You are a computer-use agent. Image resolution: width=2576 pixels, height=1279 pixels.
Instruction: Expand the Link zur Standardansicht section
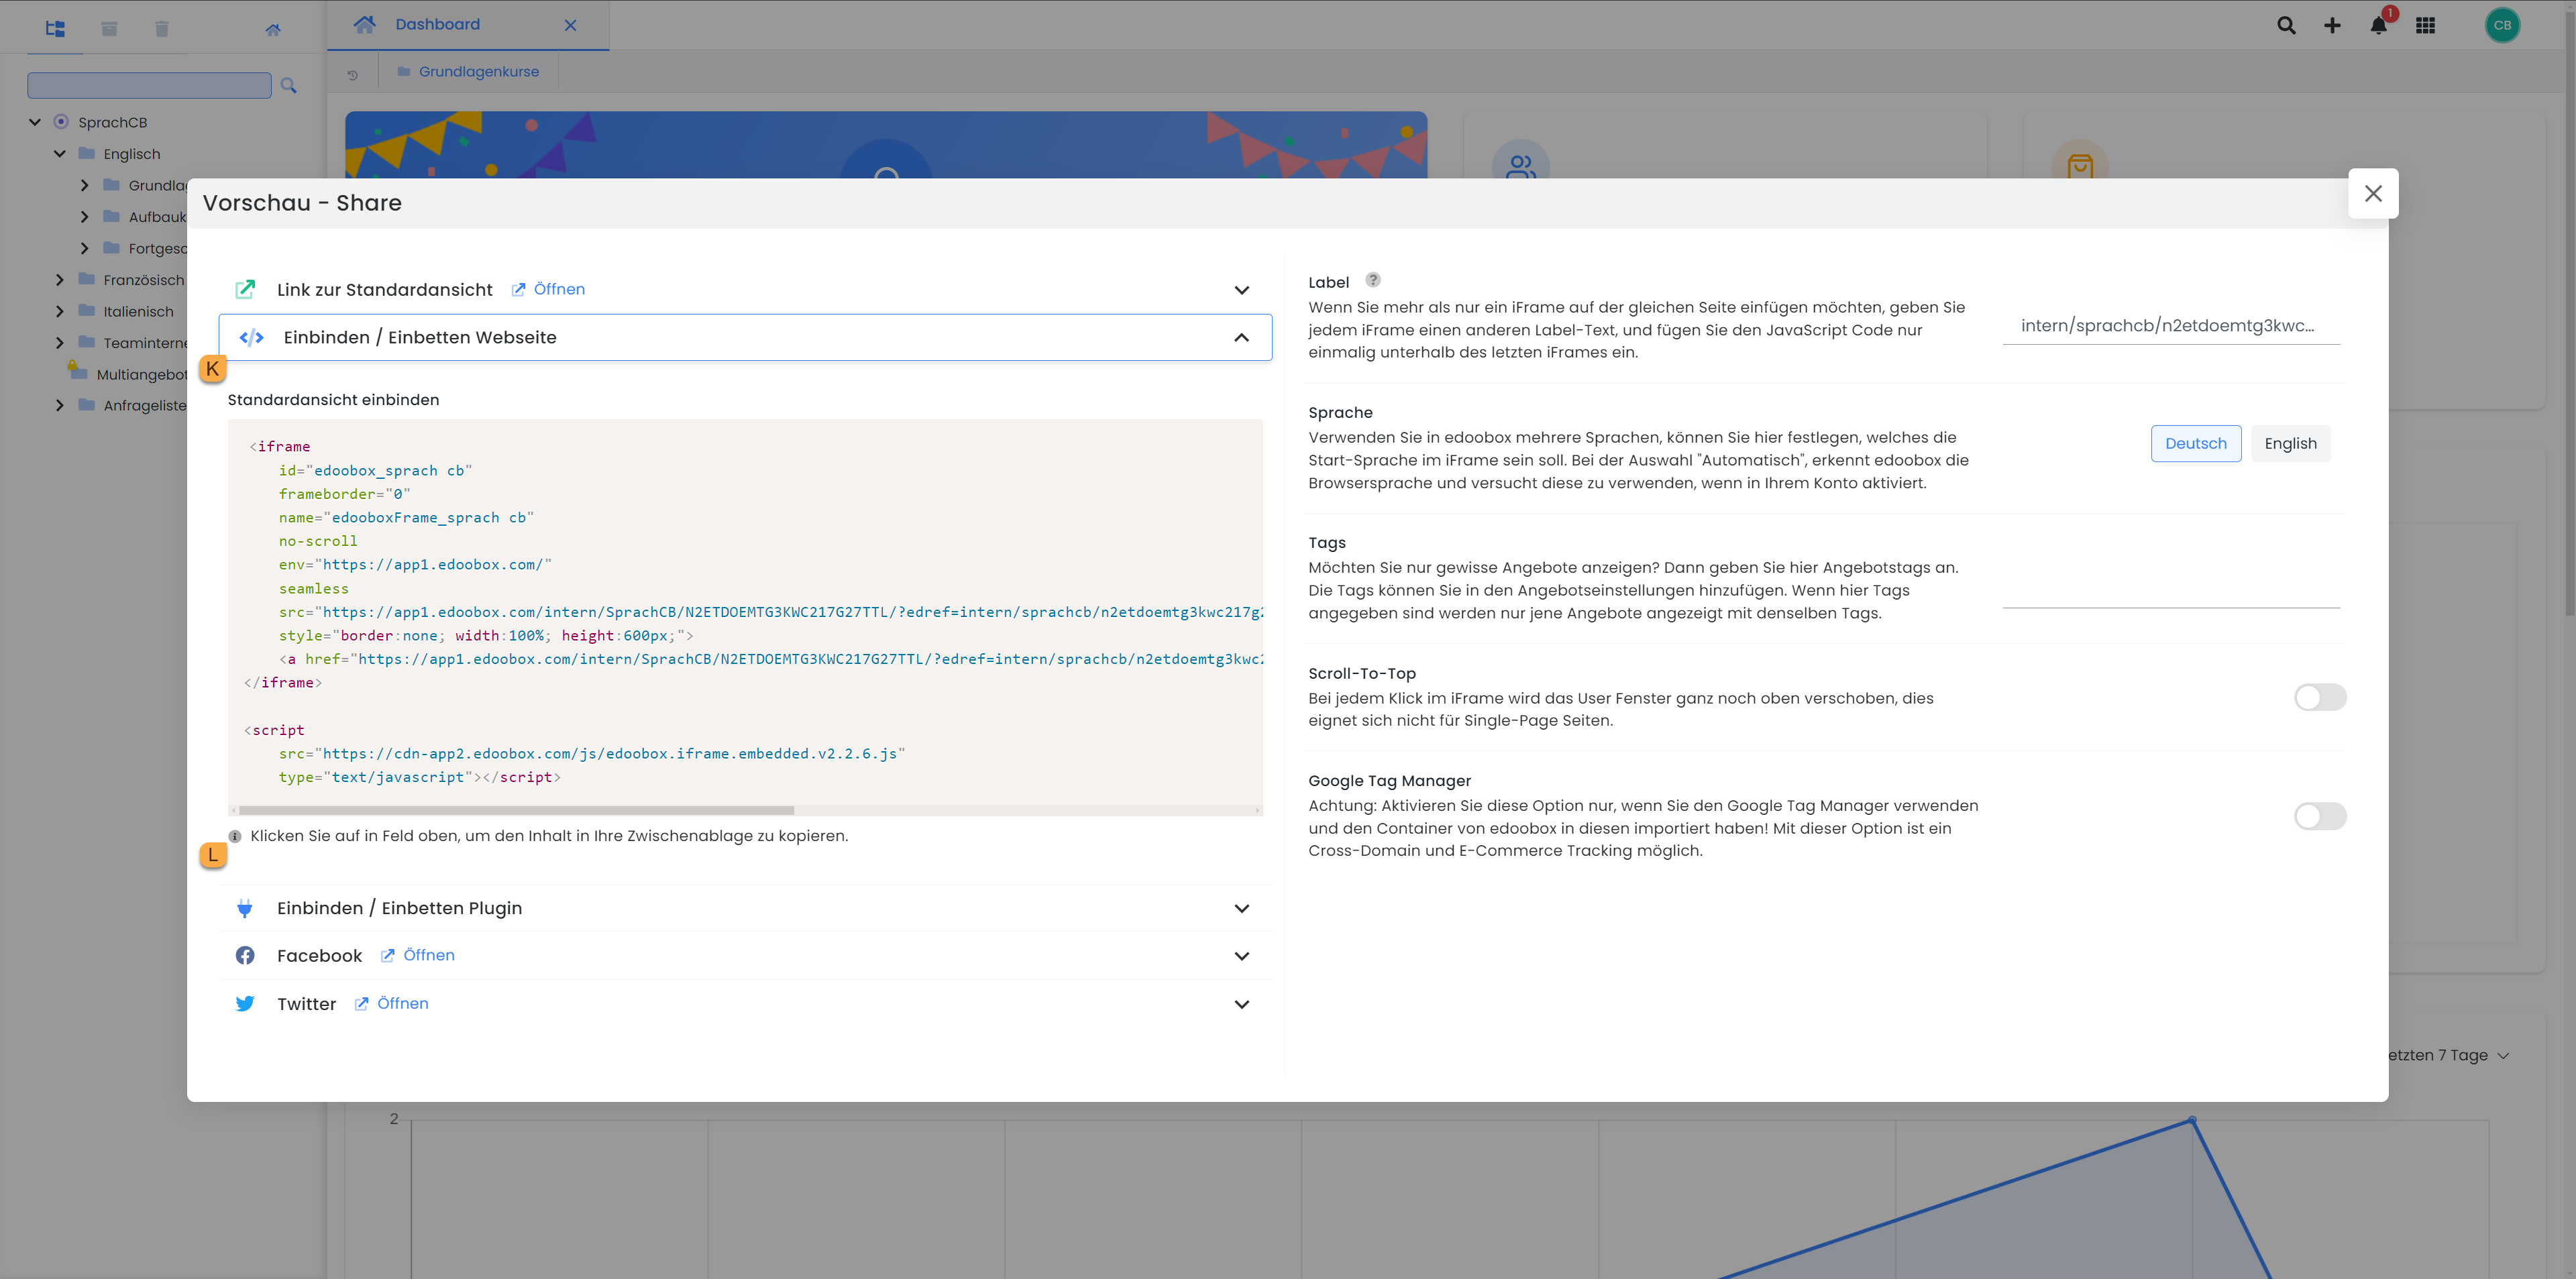point(1241,290)
